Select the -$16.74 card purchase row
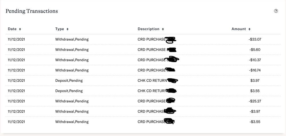This screenshot has width=286, height=136. 143,70
